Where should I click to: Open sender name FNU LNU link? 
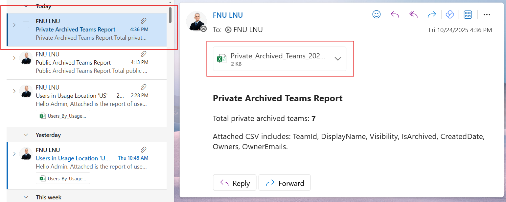[x=228, y=15]
